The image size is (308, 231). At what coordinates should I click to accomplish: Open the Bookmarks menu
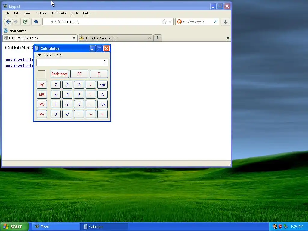click(59, 13)
